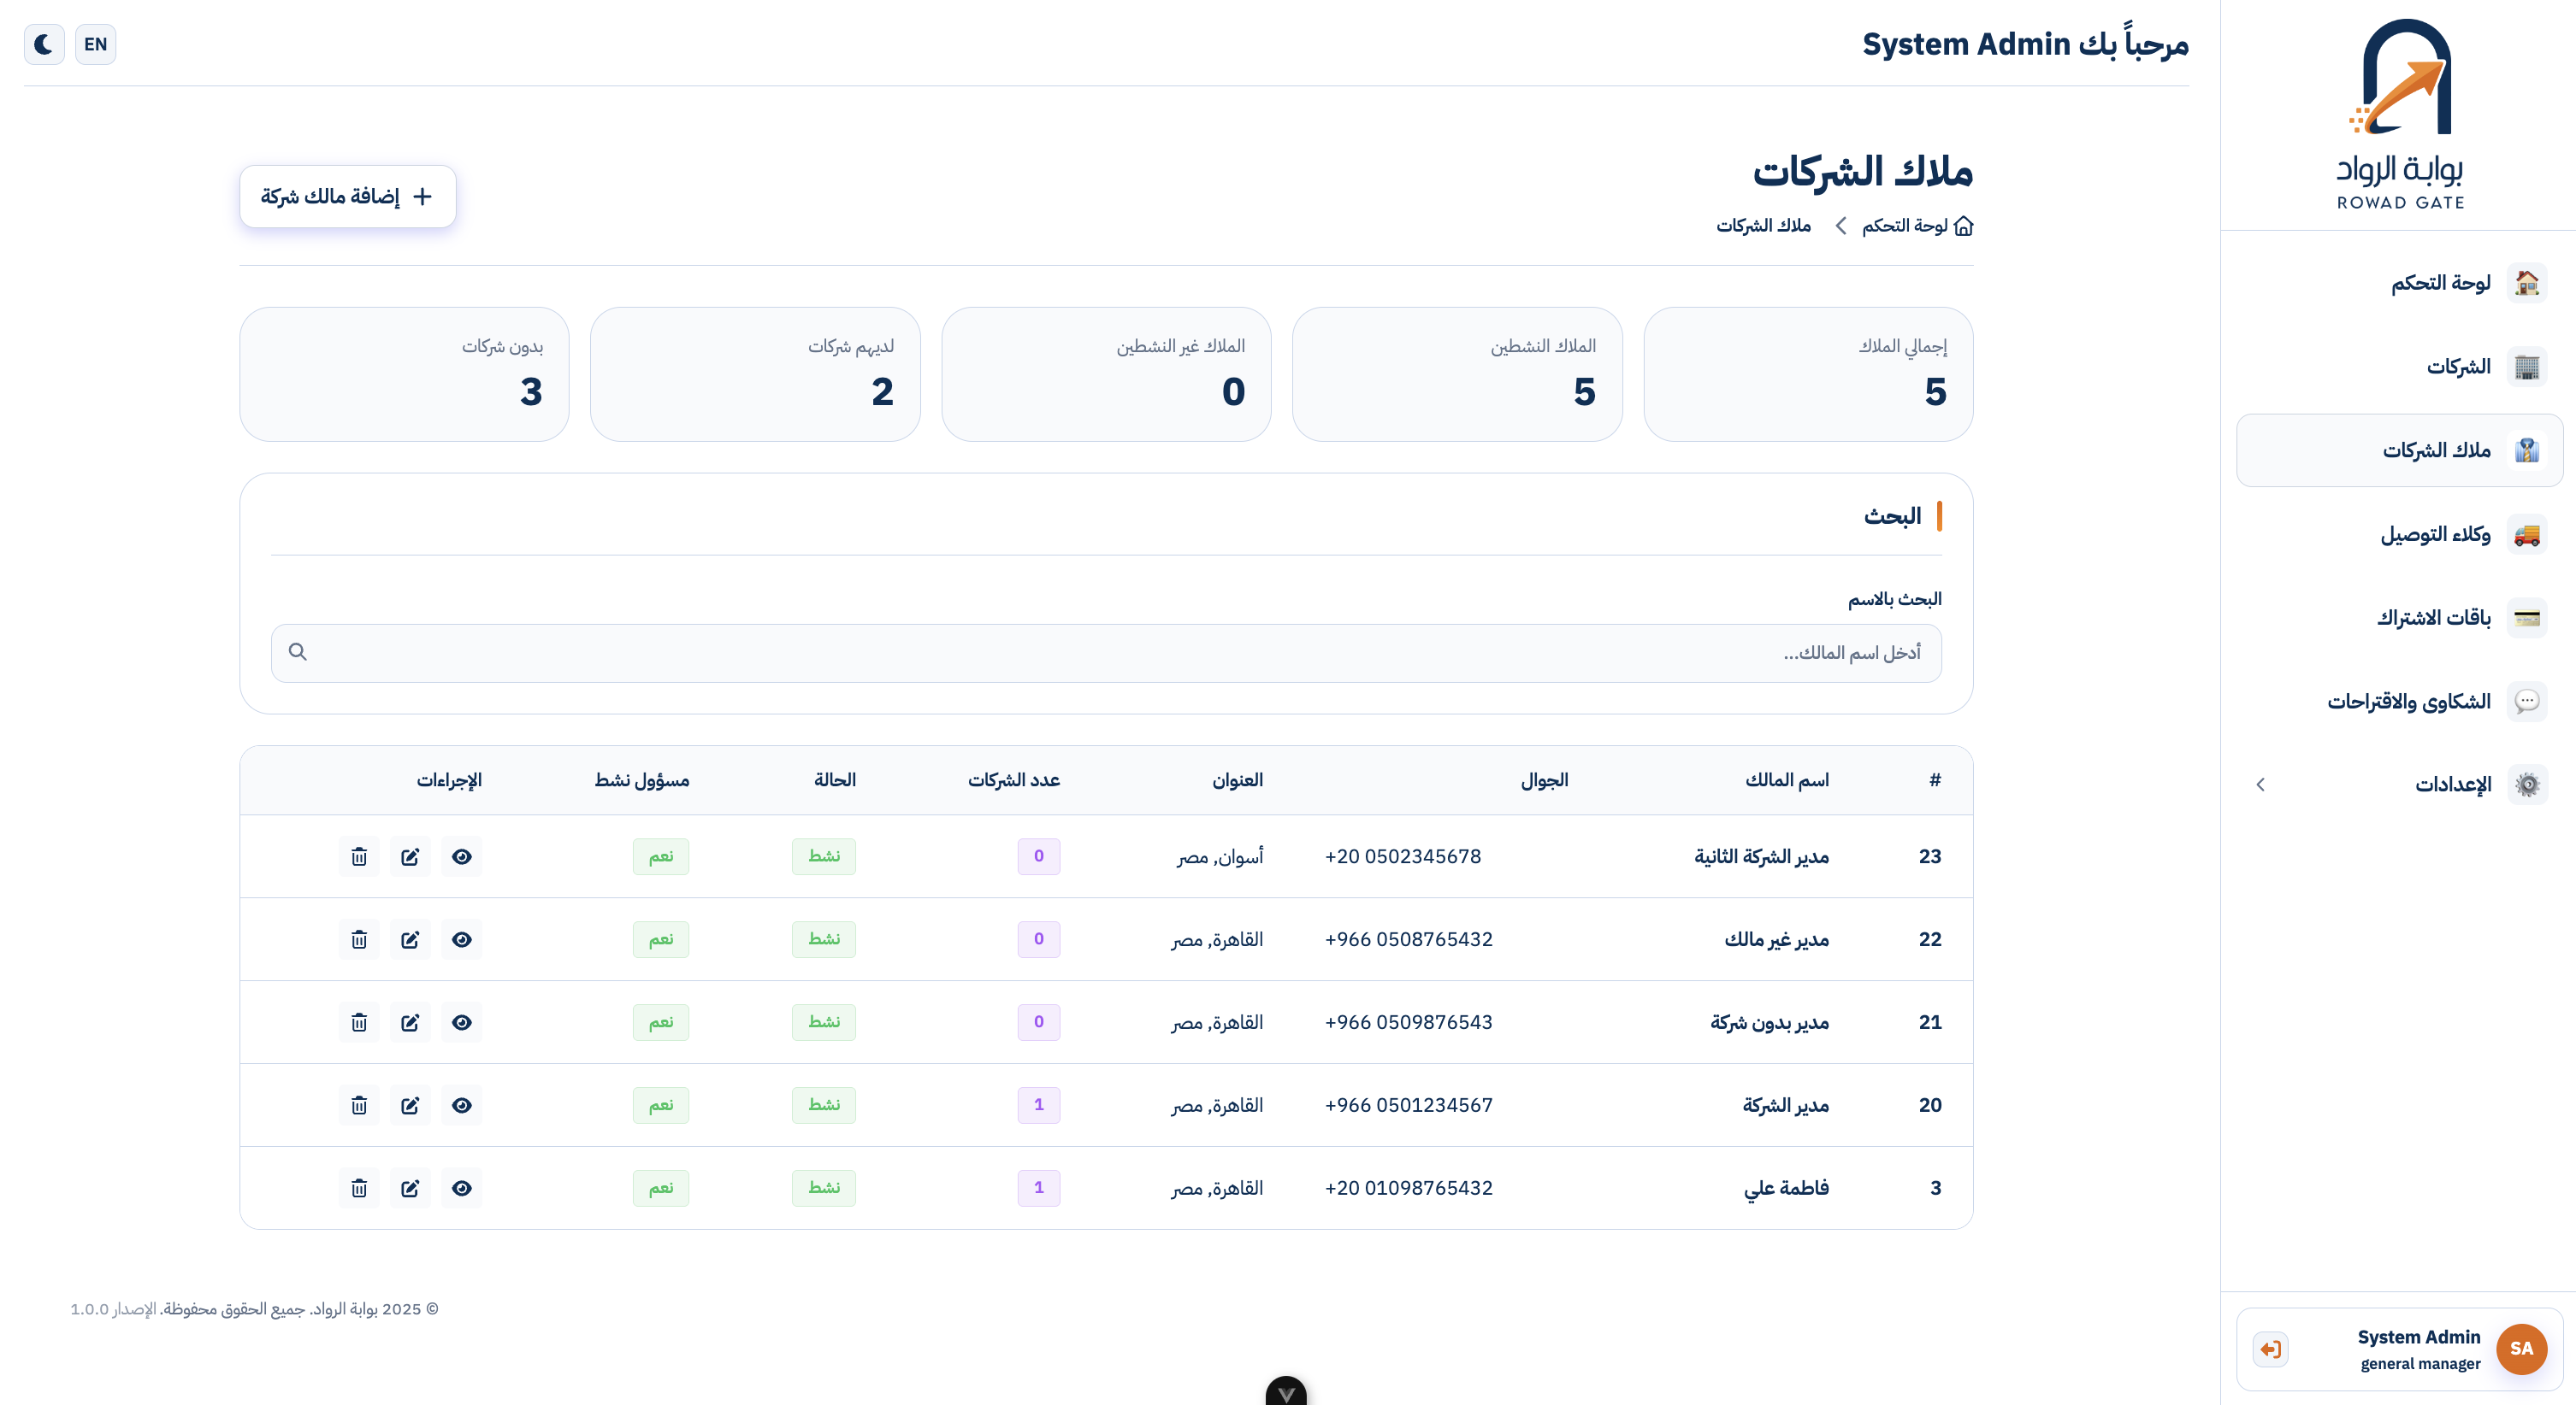Expand the الإعدادات sidebar submenu chevron
2576x1405 pixels.
(x=2261, y=785)
